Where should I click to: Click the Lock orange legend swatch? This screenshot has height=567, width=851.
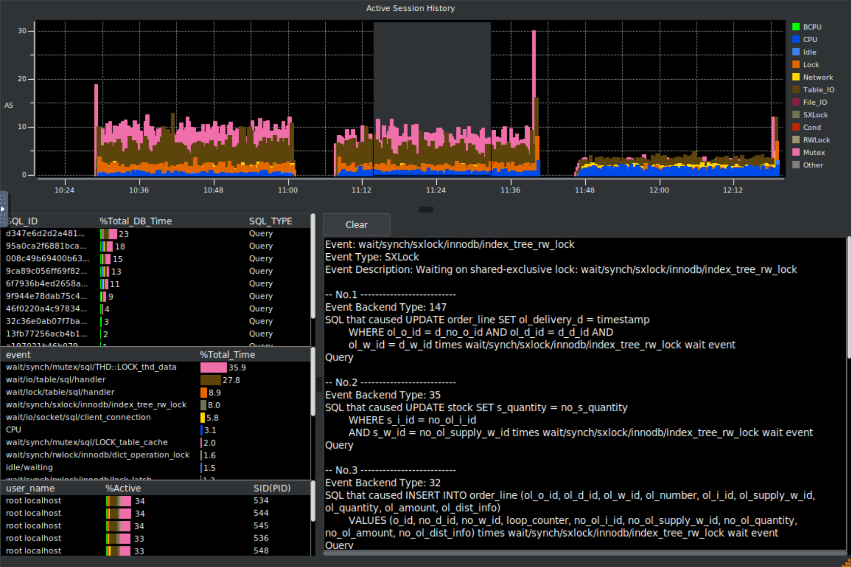click(796, 64)
